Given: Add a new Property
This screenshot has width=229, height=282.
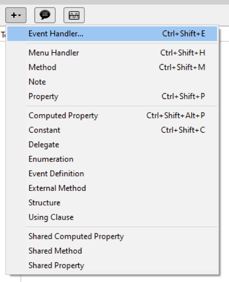Looking at the screenshot, I should (x=112, y=96).
